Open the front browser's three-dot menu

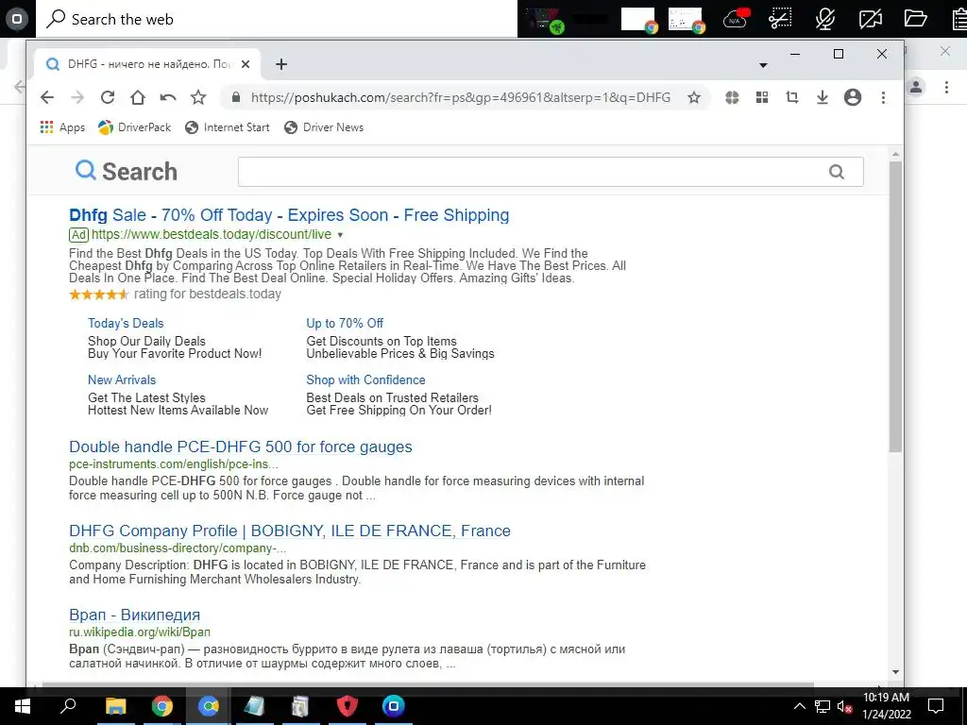(883, 97)
